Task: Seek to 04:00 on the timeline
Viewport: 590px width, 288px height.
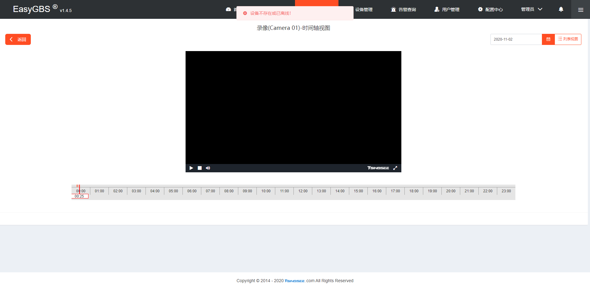Action: click(x=155, y=191)
